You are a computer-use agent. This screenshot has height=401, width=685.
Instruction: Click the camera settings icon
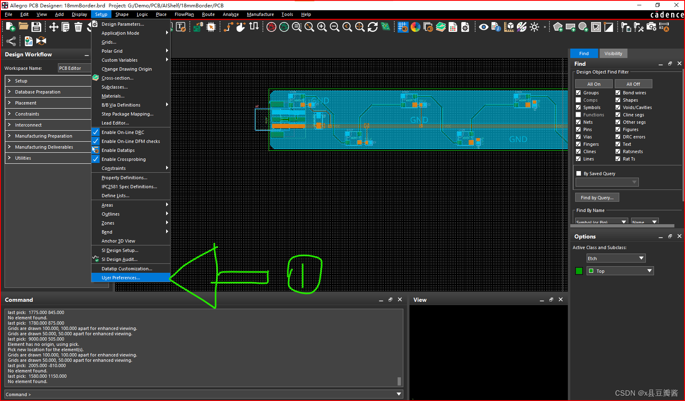(x=652, y=27)
